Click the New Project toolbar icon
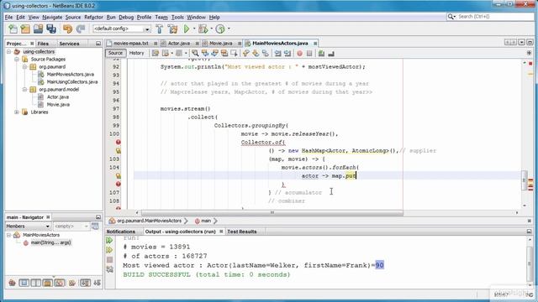 [x=25, y=29]
